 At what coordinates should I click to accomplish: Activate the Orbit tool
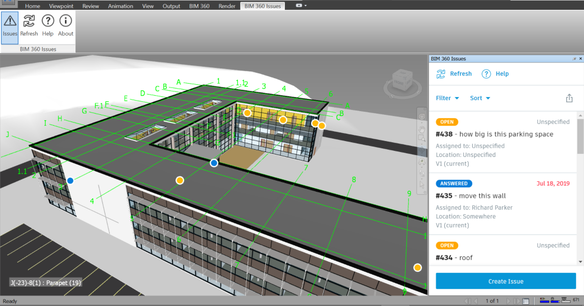click(422, 150)
